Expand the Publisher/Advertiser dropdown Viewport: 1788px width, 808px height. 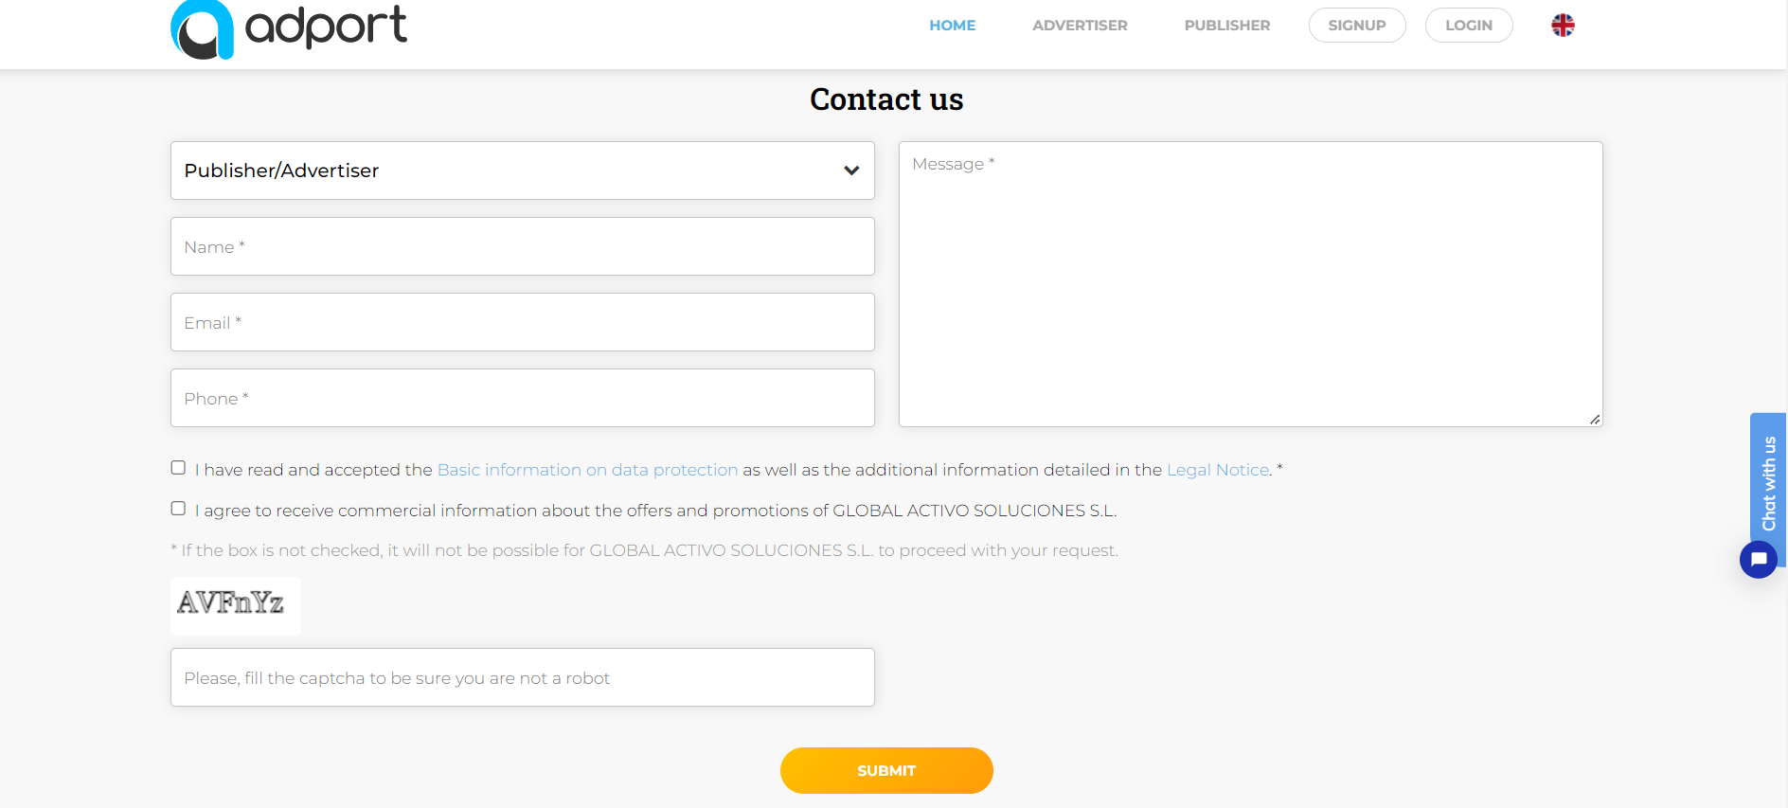click(x=522, y=171)
